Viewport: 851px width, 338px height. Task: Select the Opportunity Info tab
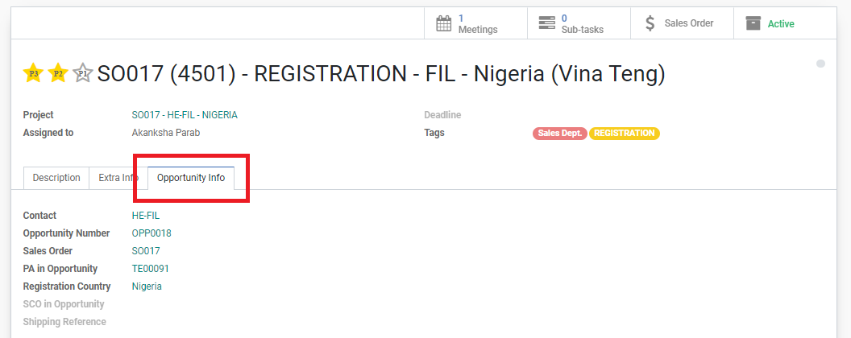pyautogui.click(x=191, y=178)
